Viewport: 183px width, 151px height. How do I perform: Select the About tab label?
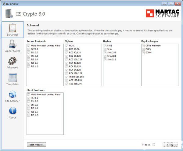(13, 117)
